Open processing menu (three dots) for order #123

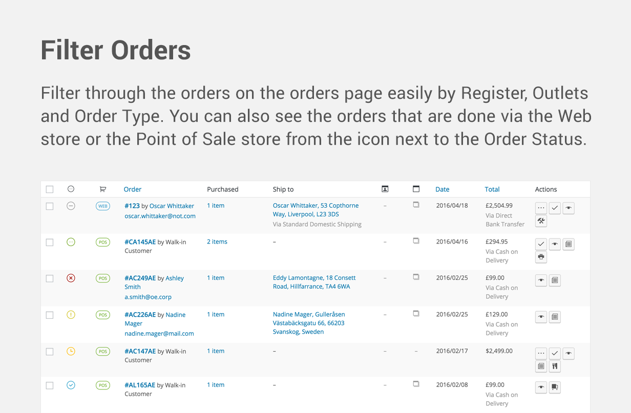541,208
